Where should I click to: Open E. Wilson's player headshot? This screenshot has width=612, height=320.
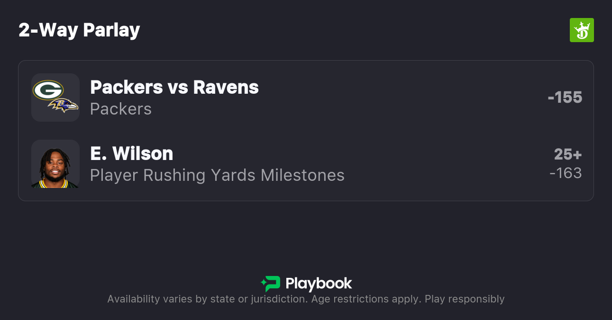(x=55, y=164)
